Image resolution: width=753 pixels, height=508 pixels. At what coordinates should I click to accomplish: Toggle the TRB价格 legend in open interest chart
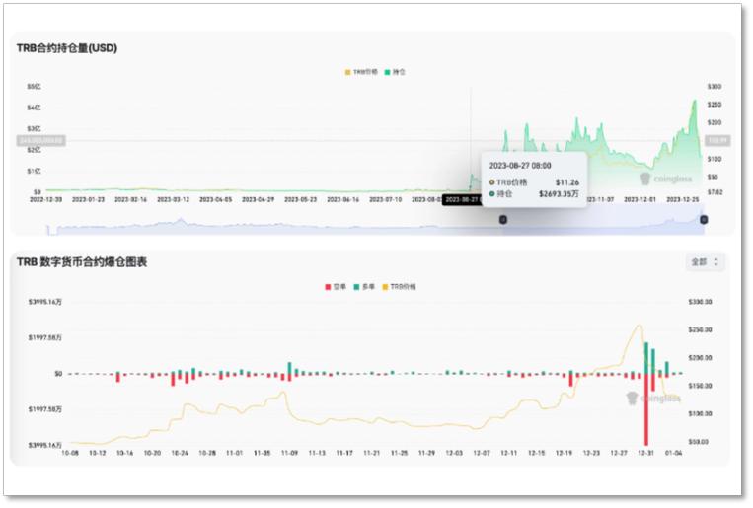[x=361, y=72]
